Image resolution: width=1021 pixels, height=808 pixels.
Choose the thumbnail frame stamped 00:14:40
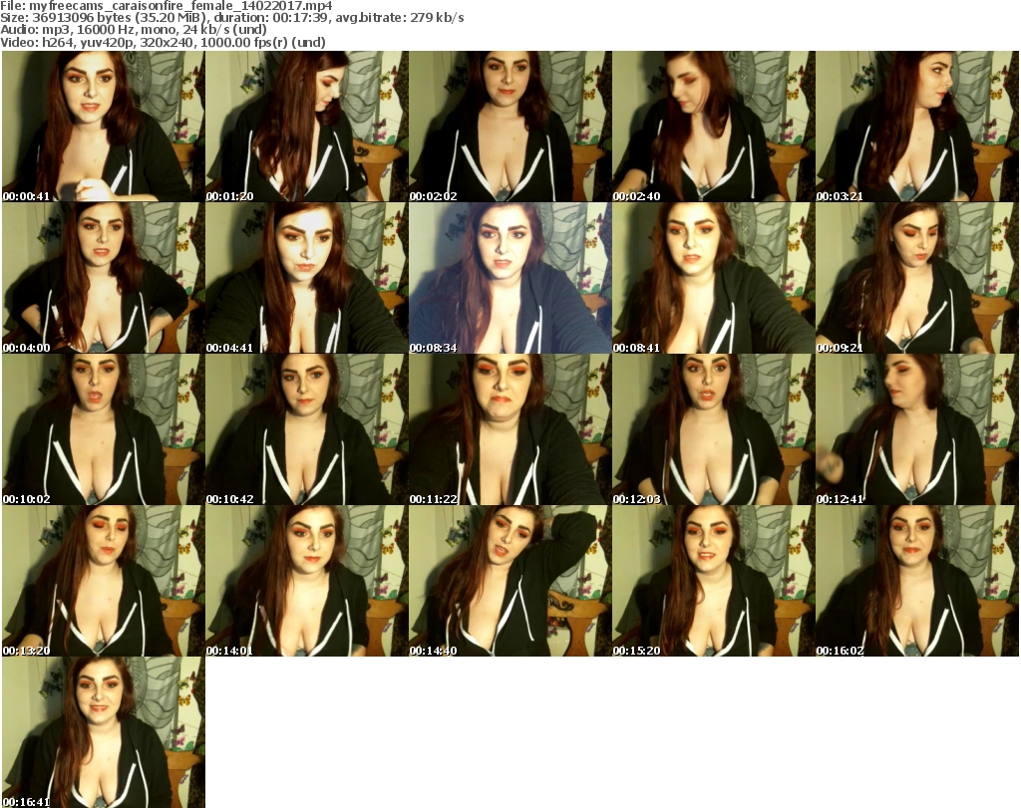(x=510, y=581)
